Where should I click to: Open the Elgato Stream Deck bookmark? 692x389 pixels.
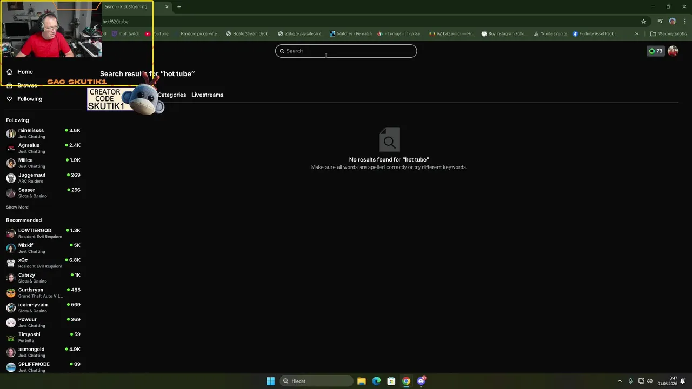pyautogui.click(x=248, y=33)
